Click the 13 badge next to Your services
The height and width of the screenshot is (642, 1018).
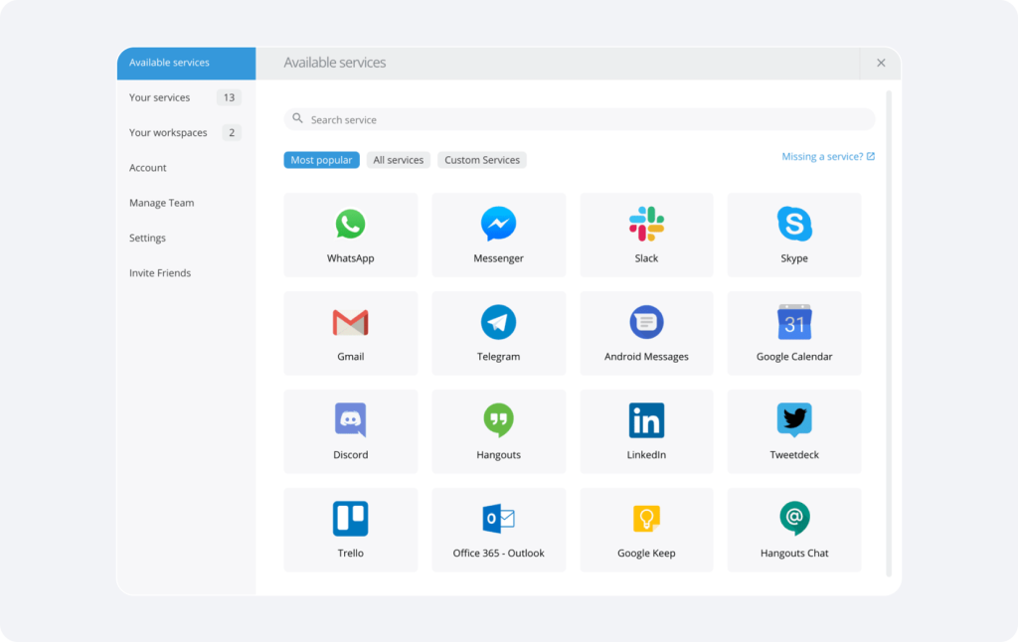(229, 97)
